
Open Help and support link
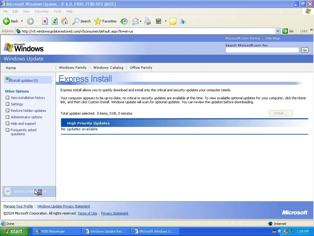tap(23, 124)
